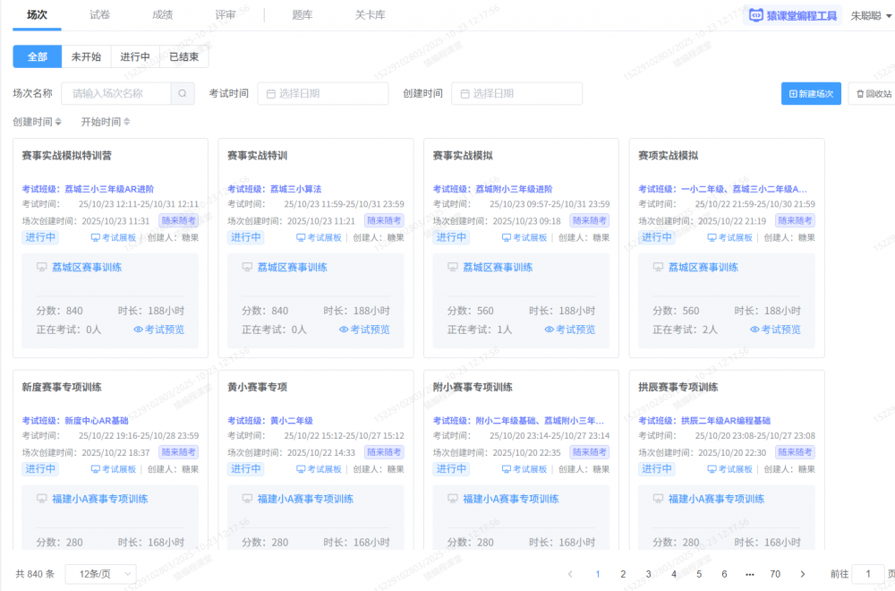
Task: Go to next page arrow in pagination
Action: 803,574
